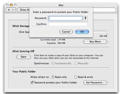Uncheck Password protect your Public Folder

[x=32, y=82]
